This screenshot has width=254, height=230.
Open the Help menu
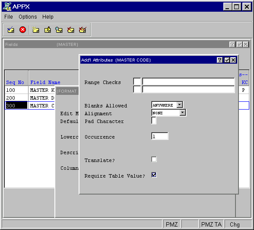click(x=48, y=17)
